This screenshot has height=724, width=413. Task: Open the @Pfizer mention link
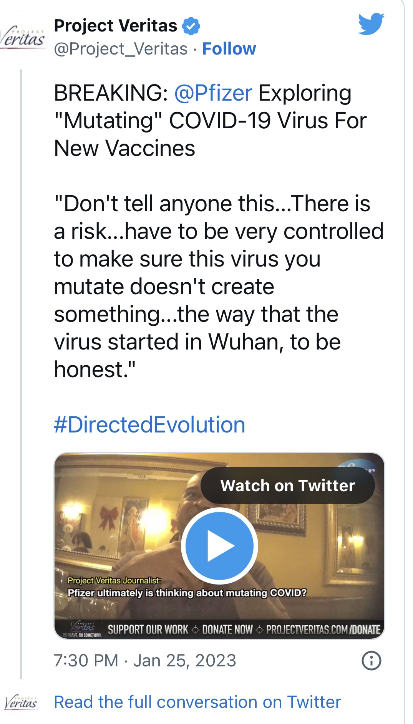pos(213,93)
